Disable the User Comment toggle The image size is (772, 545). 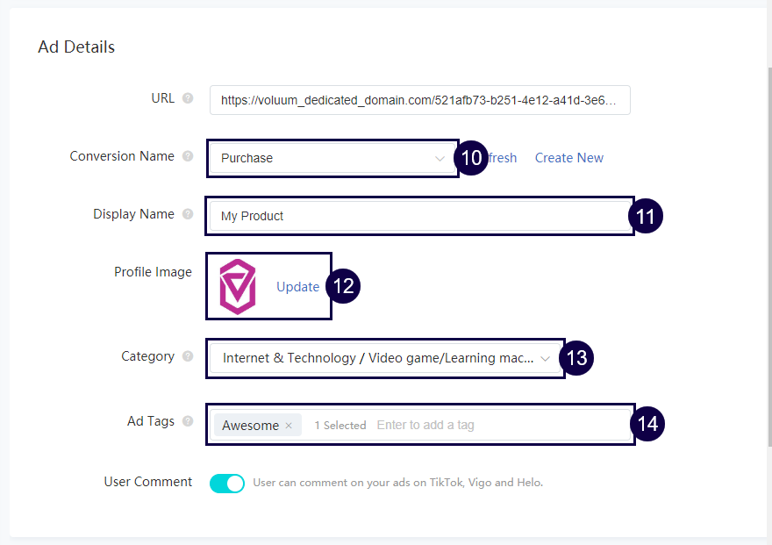click(227, 483)
